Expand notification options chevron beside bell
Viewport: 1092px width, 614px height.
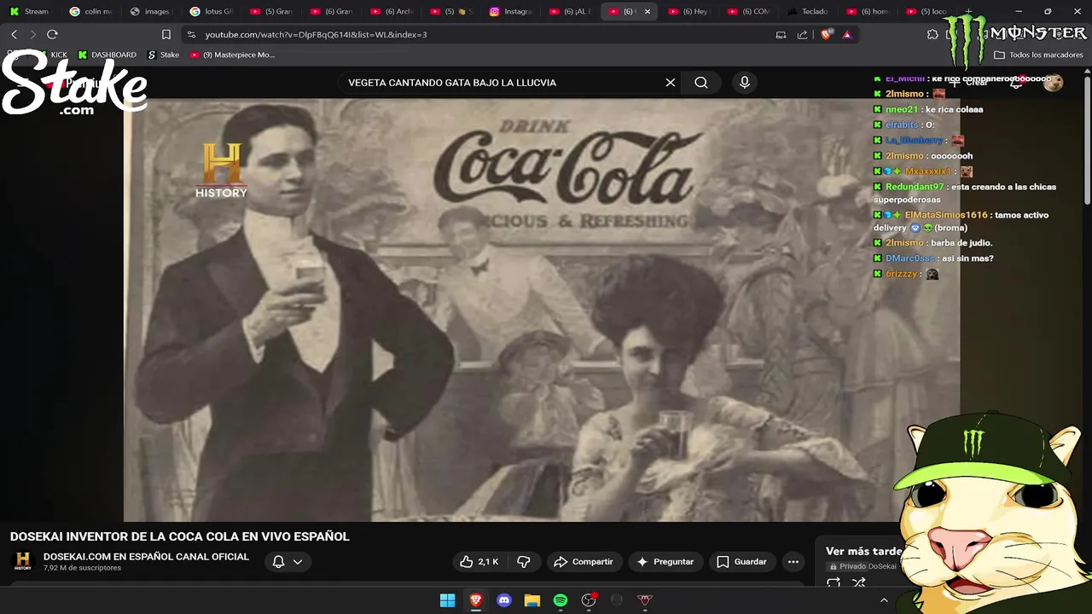[298, 562]
